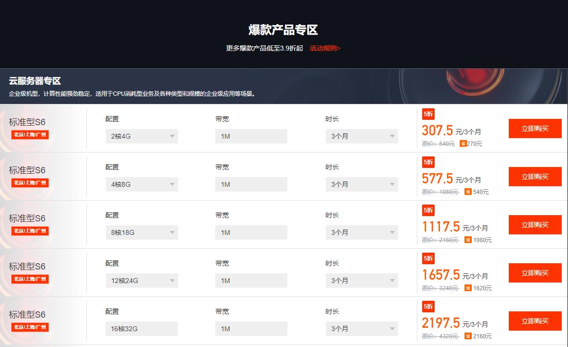Click the 原价: 4320元 strikethrough text

pos(440,336)
